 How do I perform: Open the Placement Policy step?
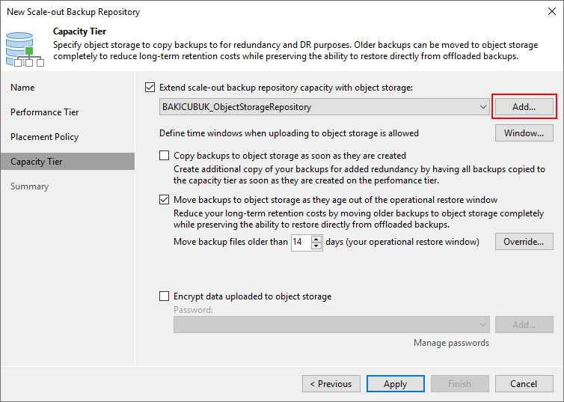click(45, 137)
